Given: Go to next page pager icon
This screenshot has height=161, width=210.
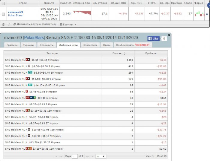Looking at the screenshot, I should (88, 156).
